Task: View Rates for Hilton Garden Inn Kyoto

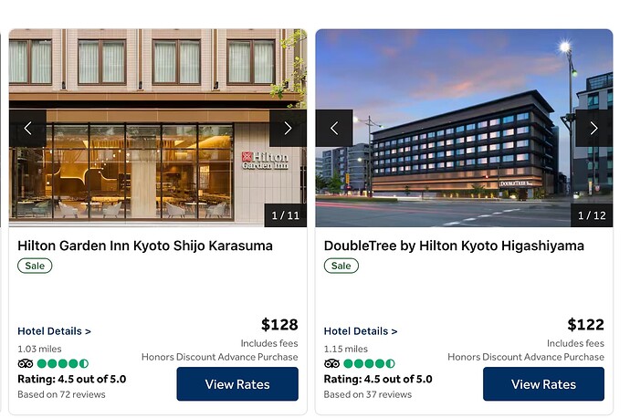Action: (x=237, y=384)
